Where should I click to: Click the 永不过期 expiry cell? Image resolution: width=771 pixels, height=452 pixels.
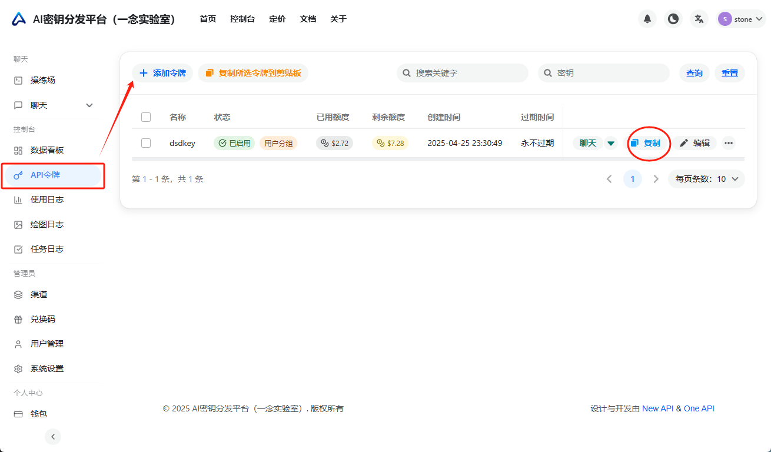[x=537, y=143]
